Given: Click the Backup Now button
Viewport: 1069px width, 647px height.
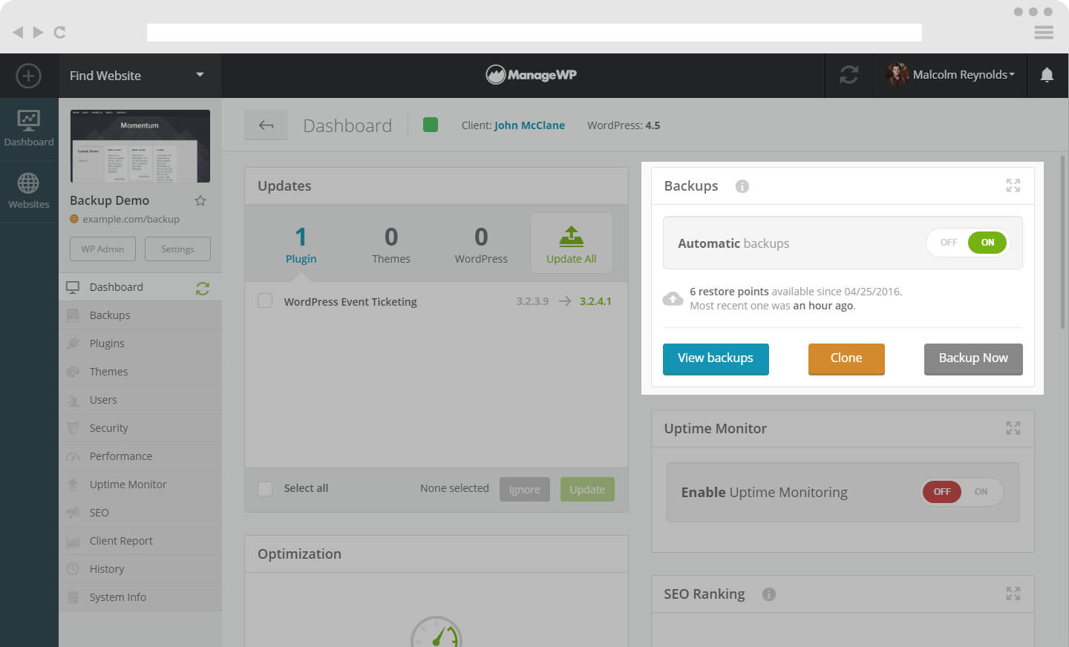Looking at the screenshot, I should pos(973,358).
